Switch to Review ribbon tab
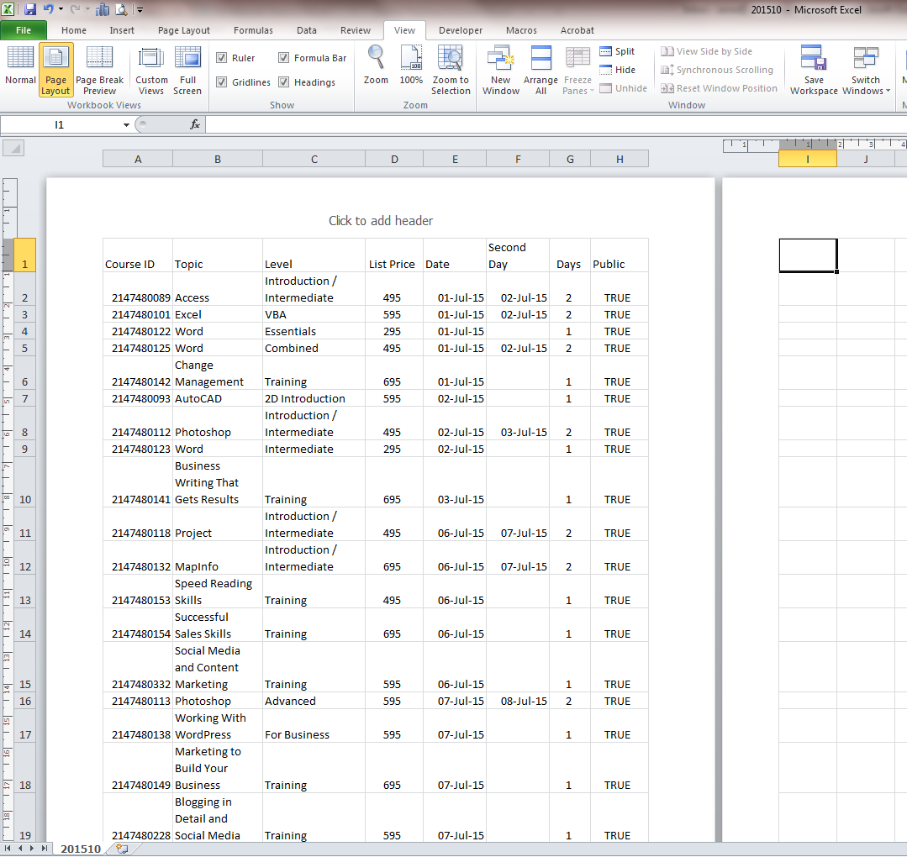 tap(356, 30)
